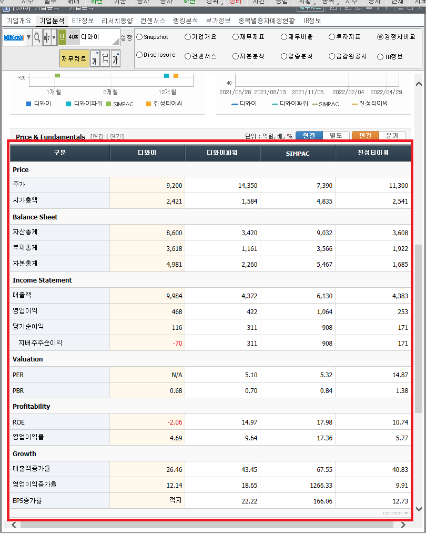Switch to the 기업개요 tab
This screenshot has width=426, height=534.
tap(19, 21)
